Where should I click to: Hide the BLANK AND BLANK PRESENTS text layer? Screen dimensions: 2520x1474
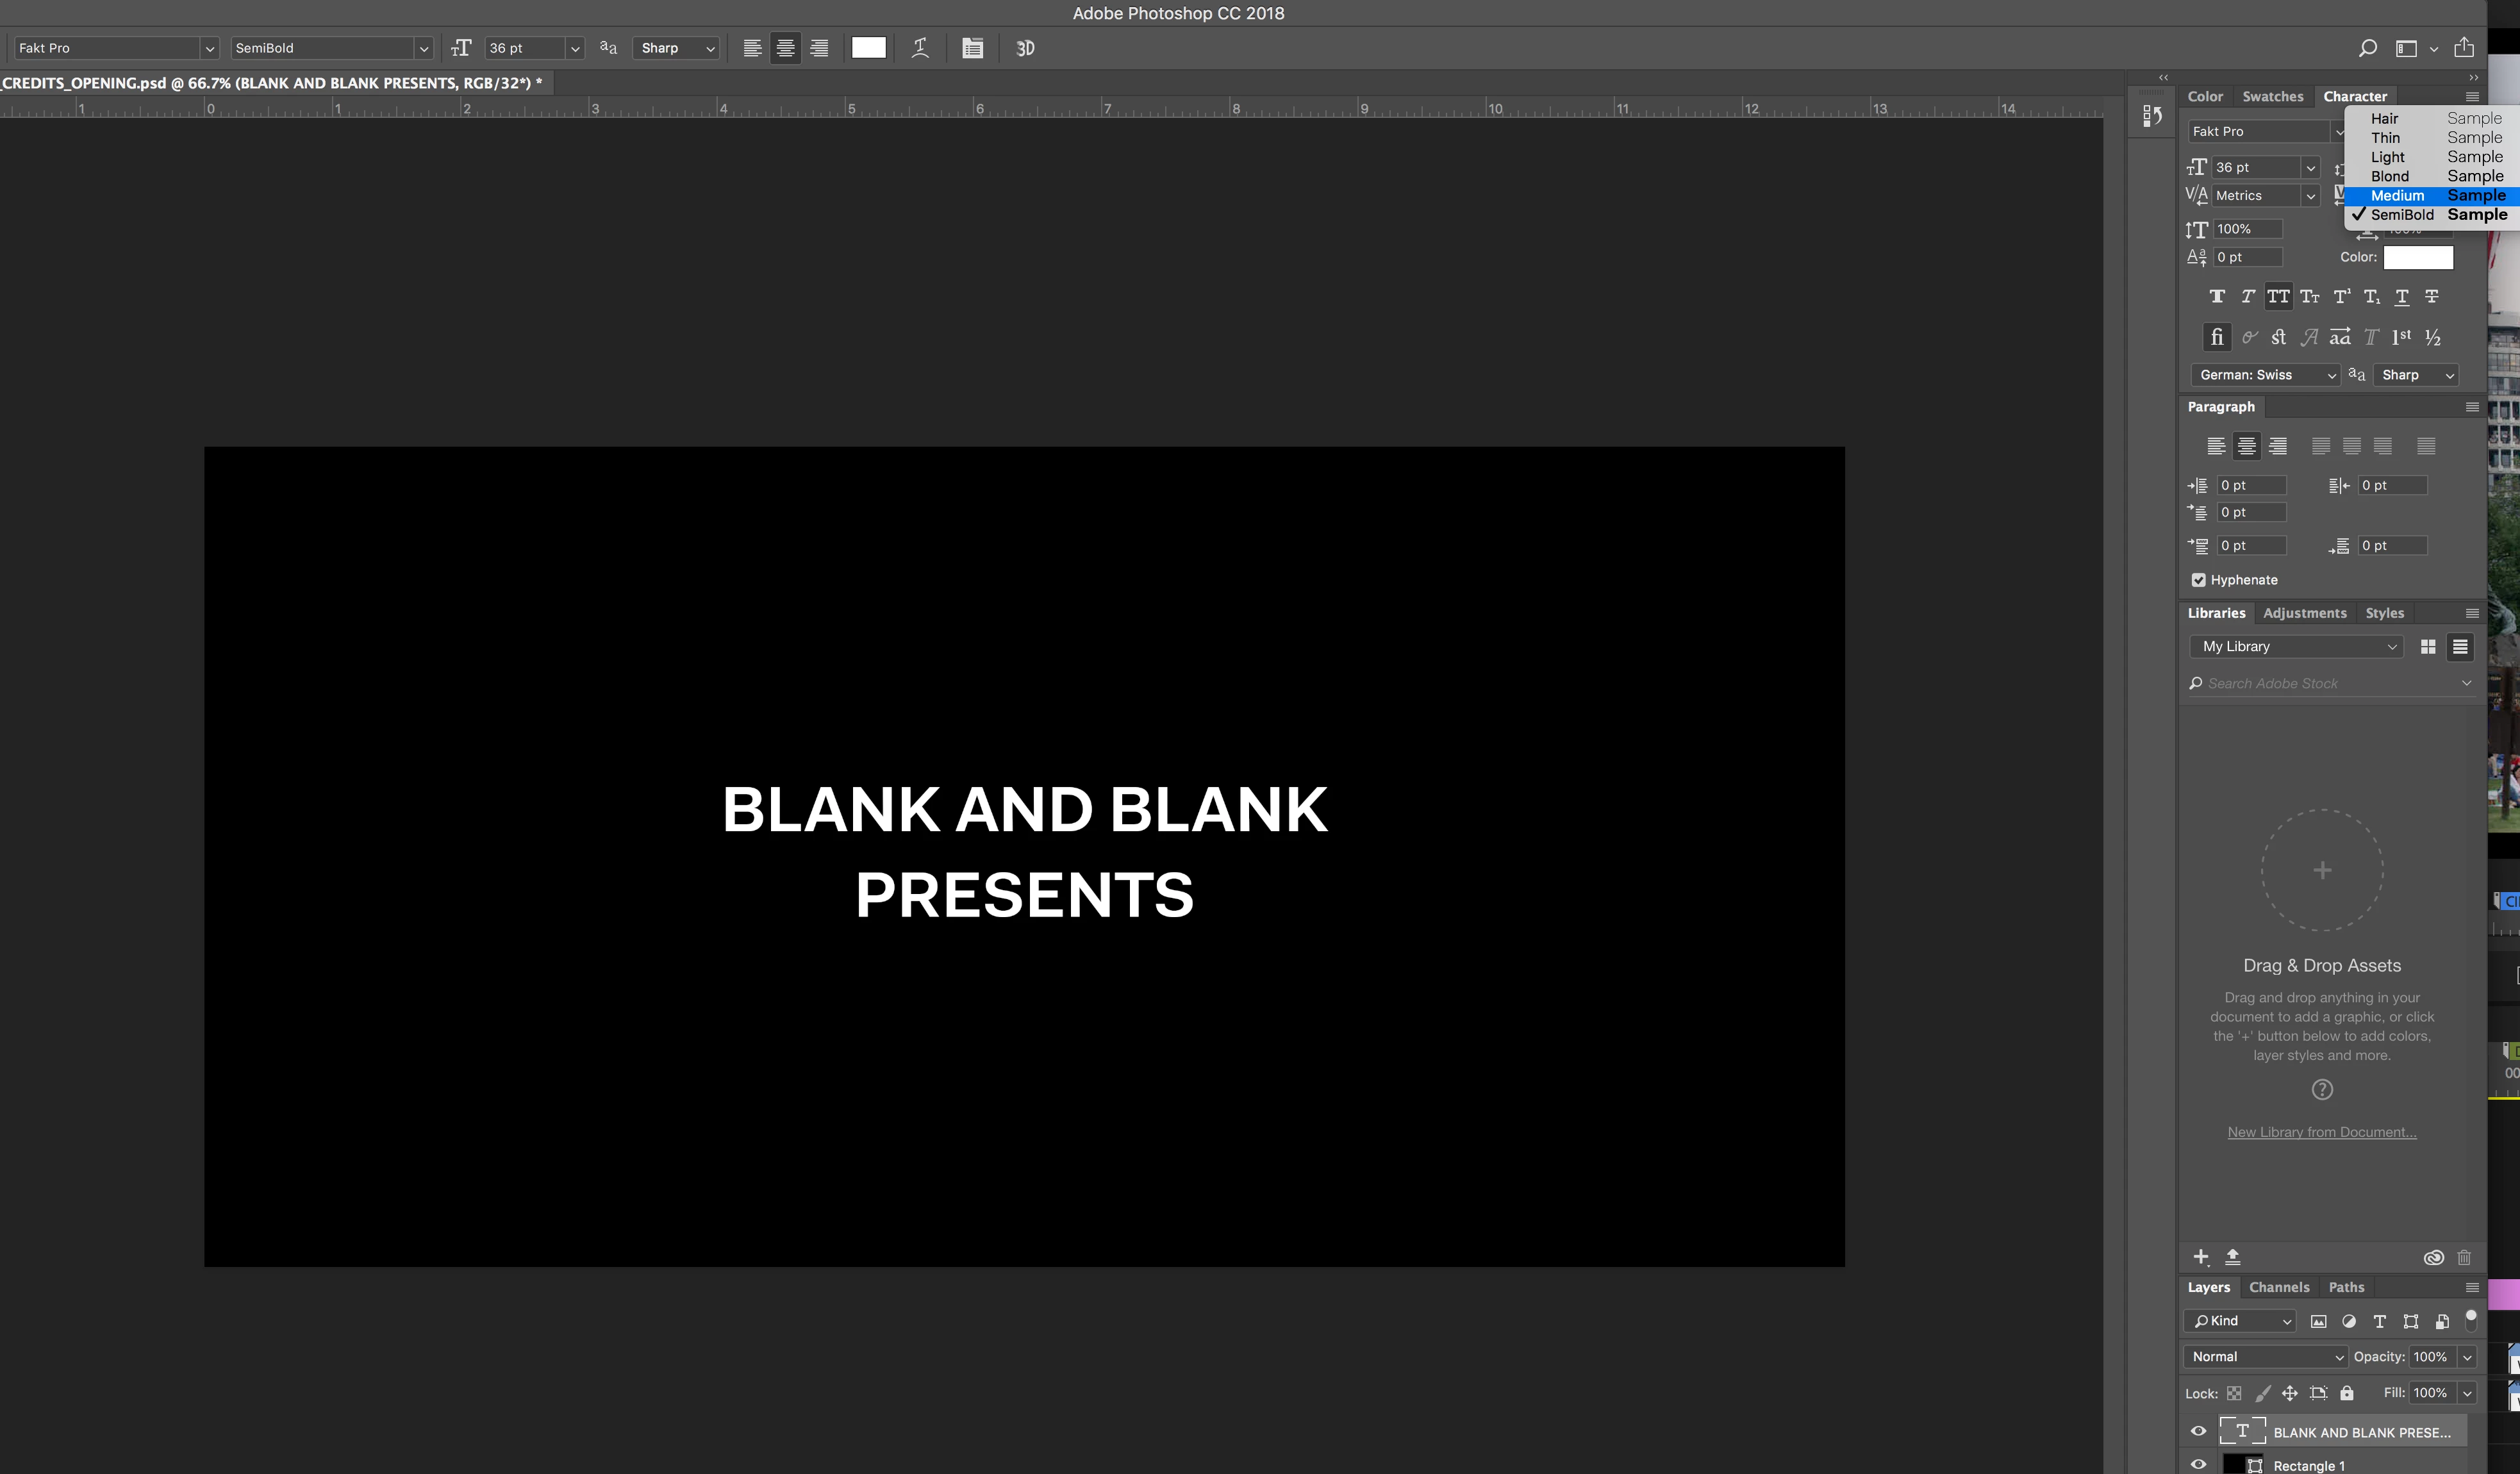[2198, 1431]
